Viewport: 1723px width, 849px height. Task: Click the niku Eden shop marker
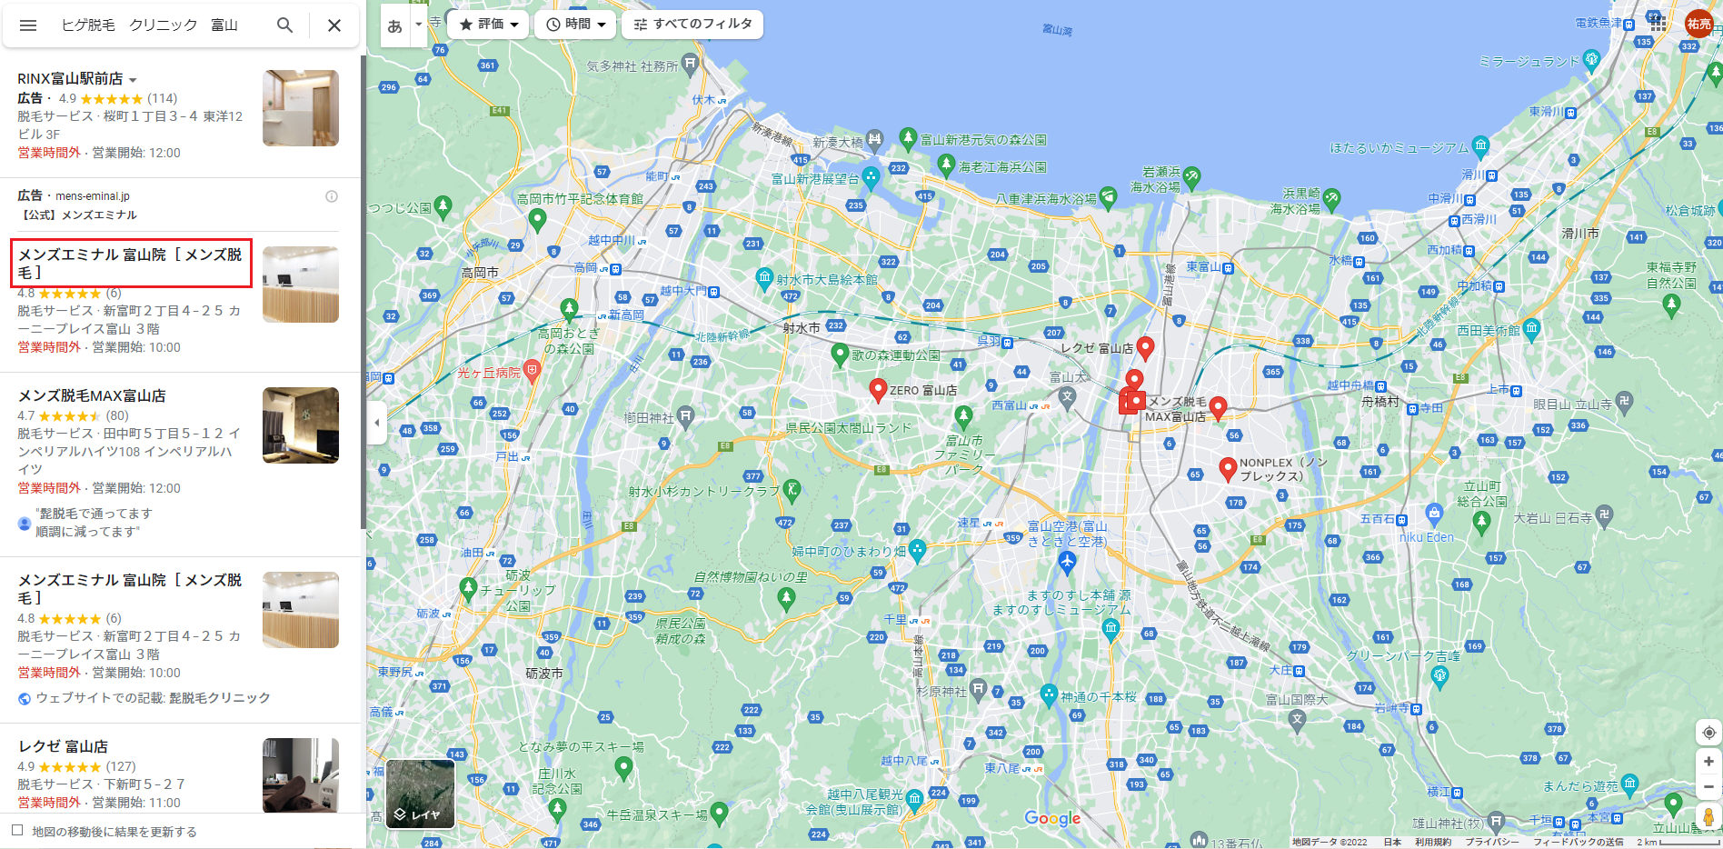pos(1434,514)
